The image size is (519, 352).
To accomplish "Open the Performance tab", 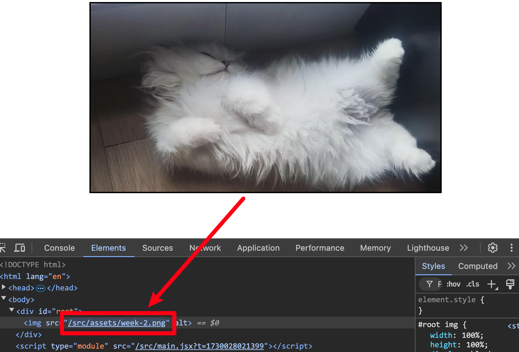I will pos(320,248).
